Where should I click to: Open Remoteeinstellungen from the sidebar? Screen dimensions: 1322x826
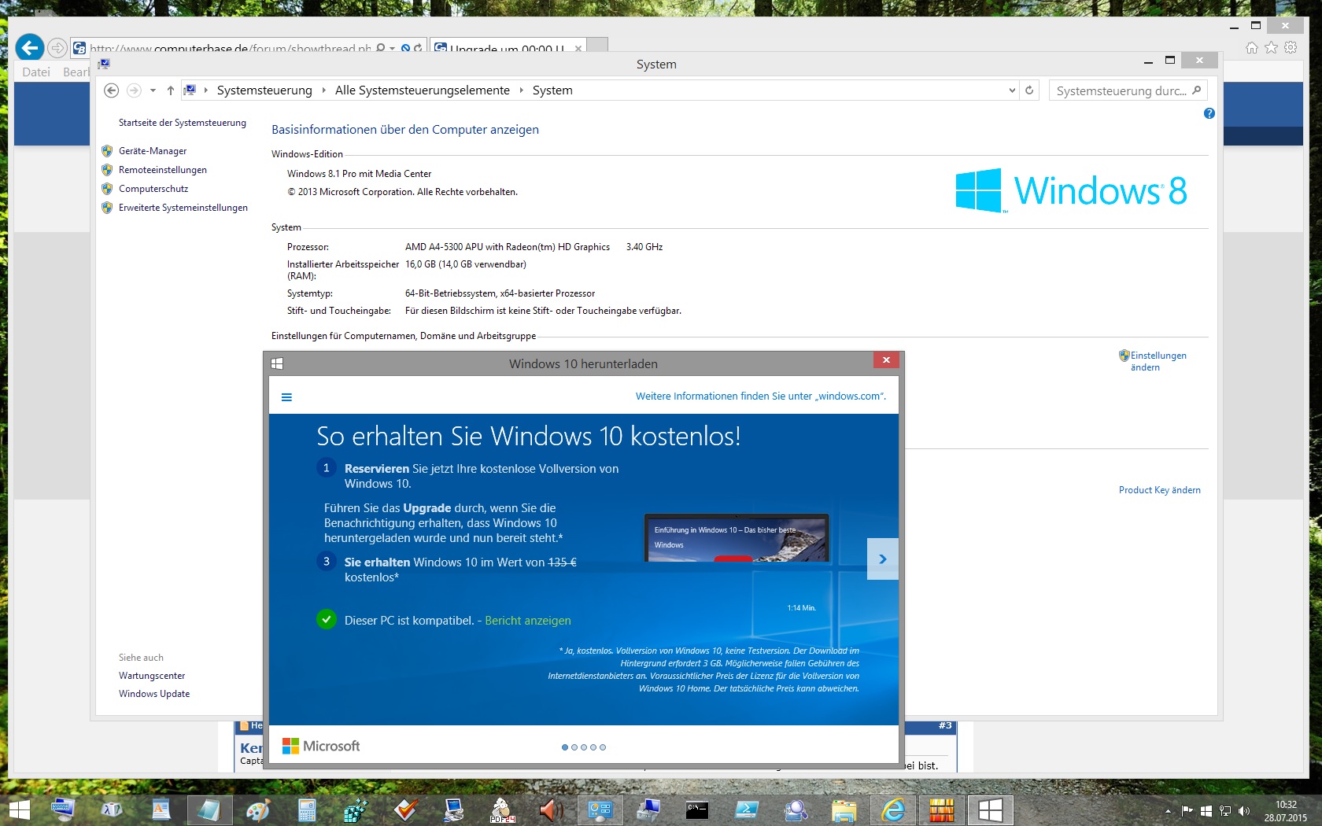(163, 170)
